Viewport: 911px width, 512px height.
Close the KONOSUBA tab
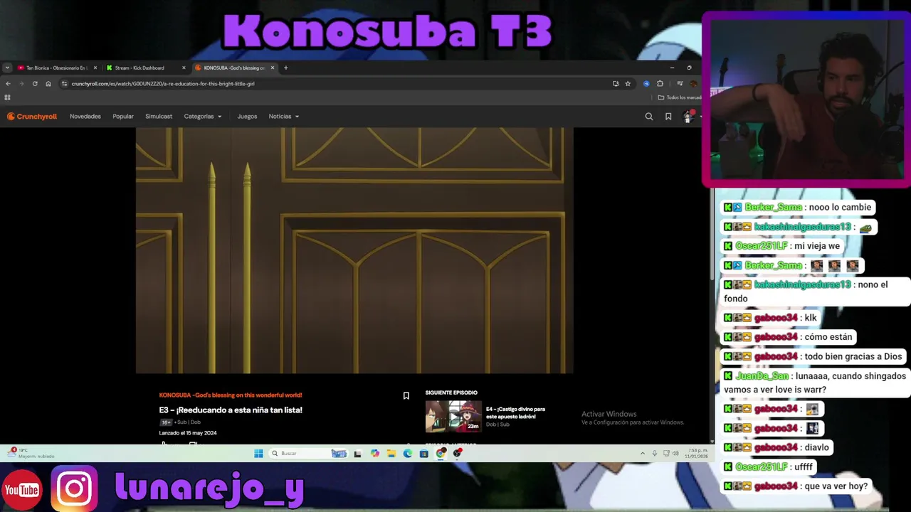tap(273, 68)
